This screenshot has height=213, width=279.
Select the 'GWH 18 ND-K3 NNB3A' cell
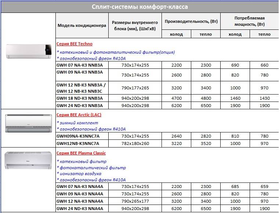[82, 98]
